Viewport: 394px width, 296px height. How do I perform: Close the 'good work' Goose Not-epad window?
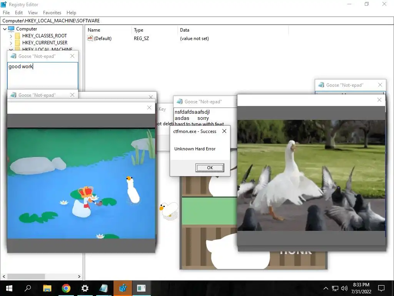tap(72, 56)
